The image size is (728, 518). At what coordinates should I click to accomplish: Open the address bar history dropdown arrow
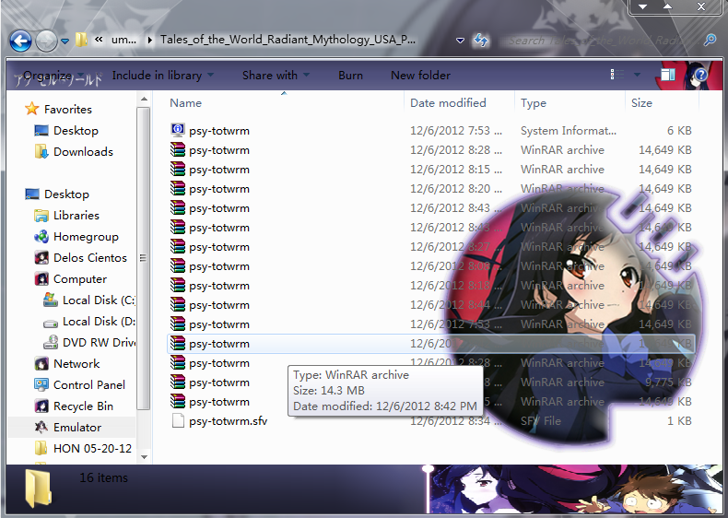(460, 41)
